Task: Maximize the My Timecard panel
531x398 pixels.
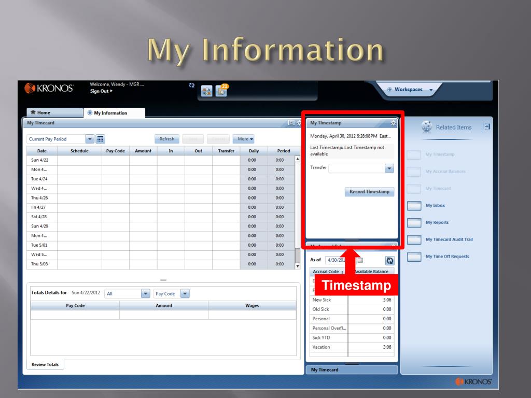Action: (x=291, y=123)
